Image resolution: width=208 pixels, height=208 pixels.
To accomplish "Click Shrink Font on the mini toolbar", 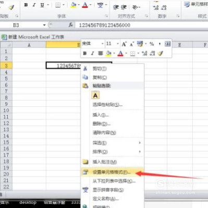I will (x=132, y=44).
